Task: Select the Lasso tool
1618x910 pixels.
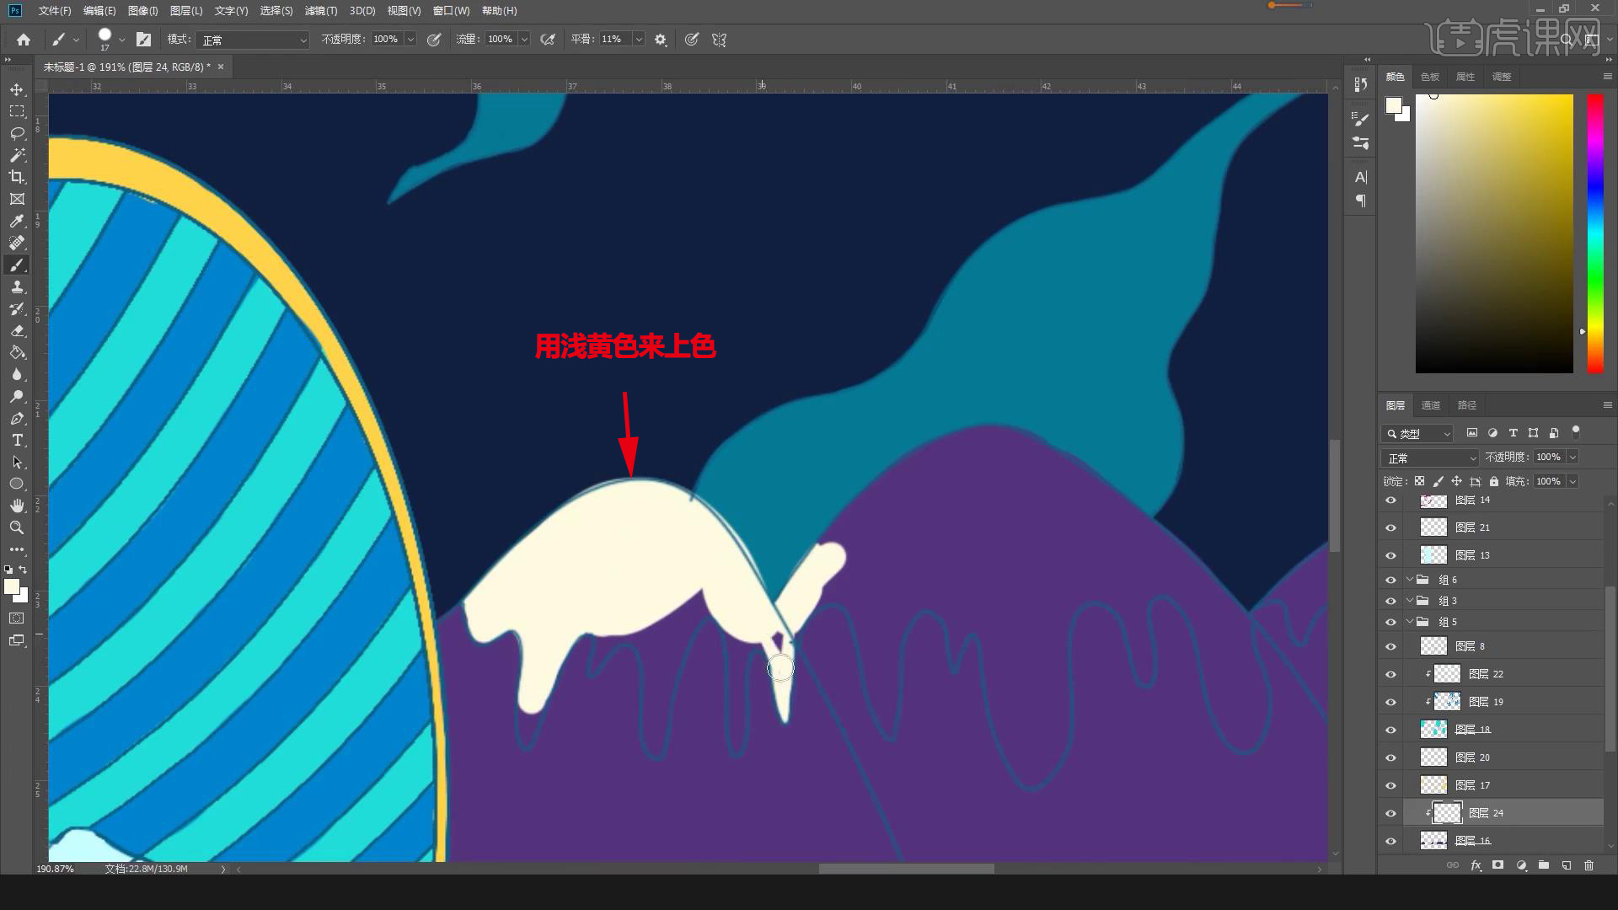Action: point(17,133)
